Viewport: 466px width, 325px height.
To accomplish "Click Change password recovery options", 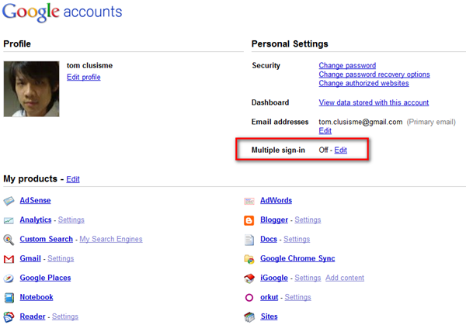I will click(x=374, y=74).
